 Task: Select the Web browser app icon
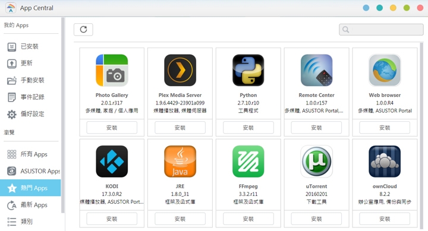[x=385, y=70]
